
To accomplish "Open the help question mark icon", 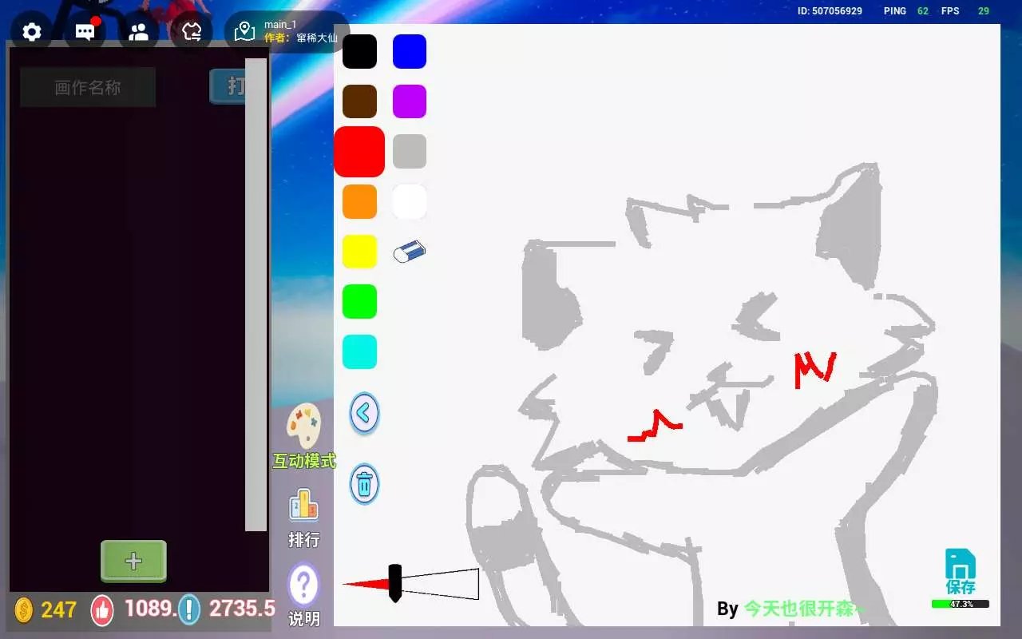I will pos(303,587).
